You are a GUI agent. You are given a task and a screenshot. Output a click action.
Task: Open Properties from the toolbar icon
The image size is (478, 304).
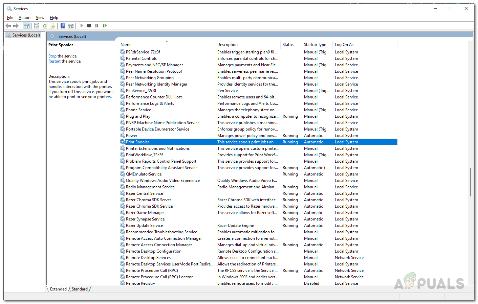(x=37, y=26)
